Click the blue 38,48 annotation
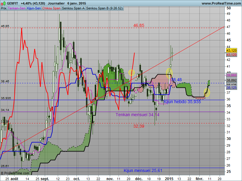The height and width of the screenshot is (181, 242). tap(176, 80)
